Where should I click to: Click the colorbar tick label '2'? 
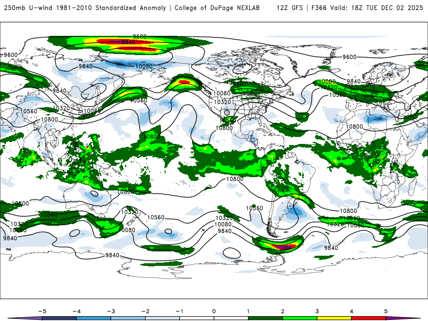pyautogui.click(x=282, y=311)
